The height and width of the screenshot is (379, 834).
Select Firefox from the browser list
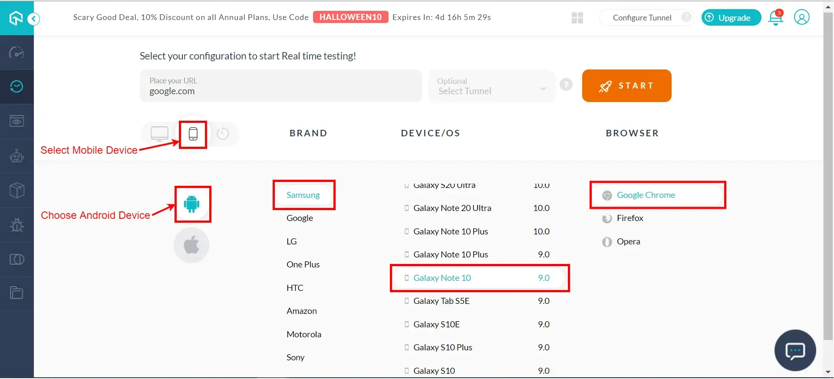click(x=630, y=218)
